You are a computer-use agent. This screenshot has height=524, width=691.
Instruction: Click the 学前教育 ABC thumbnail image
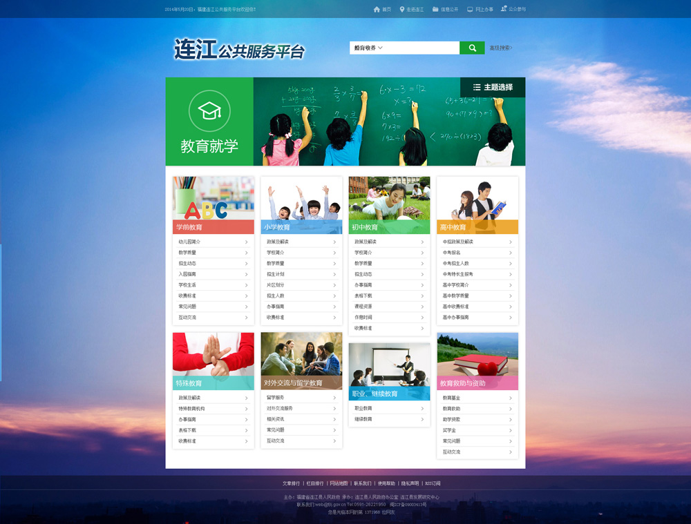tap(213, 198)
